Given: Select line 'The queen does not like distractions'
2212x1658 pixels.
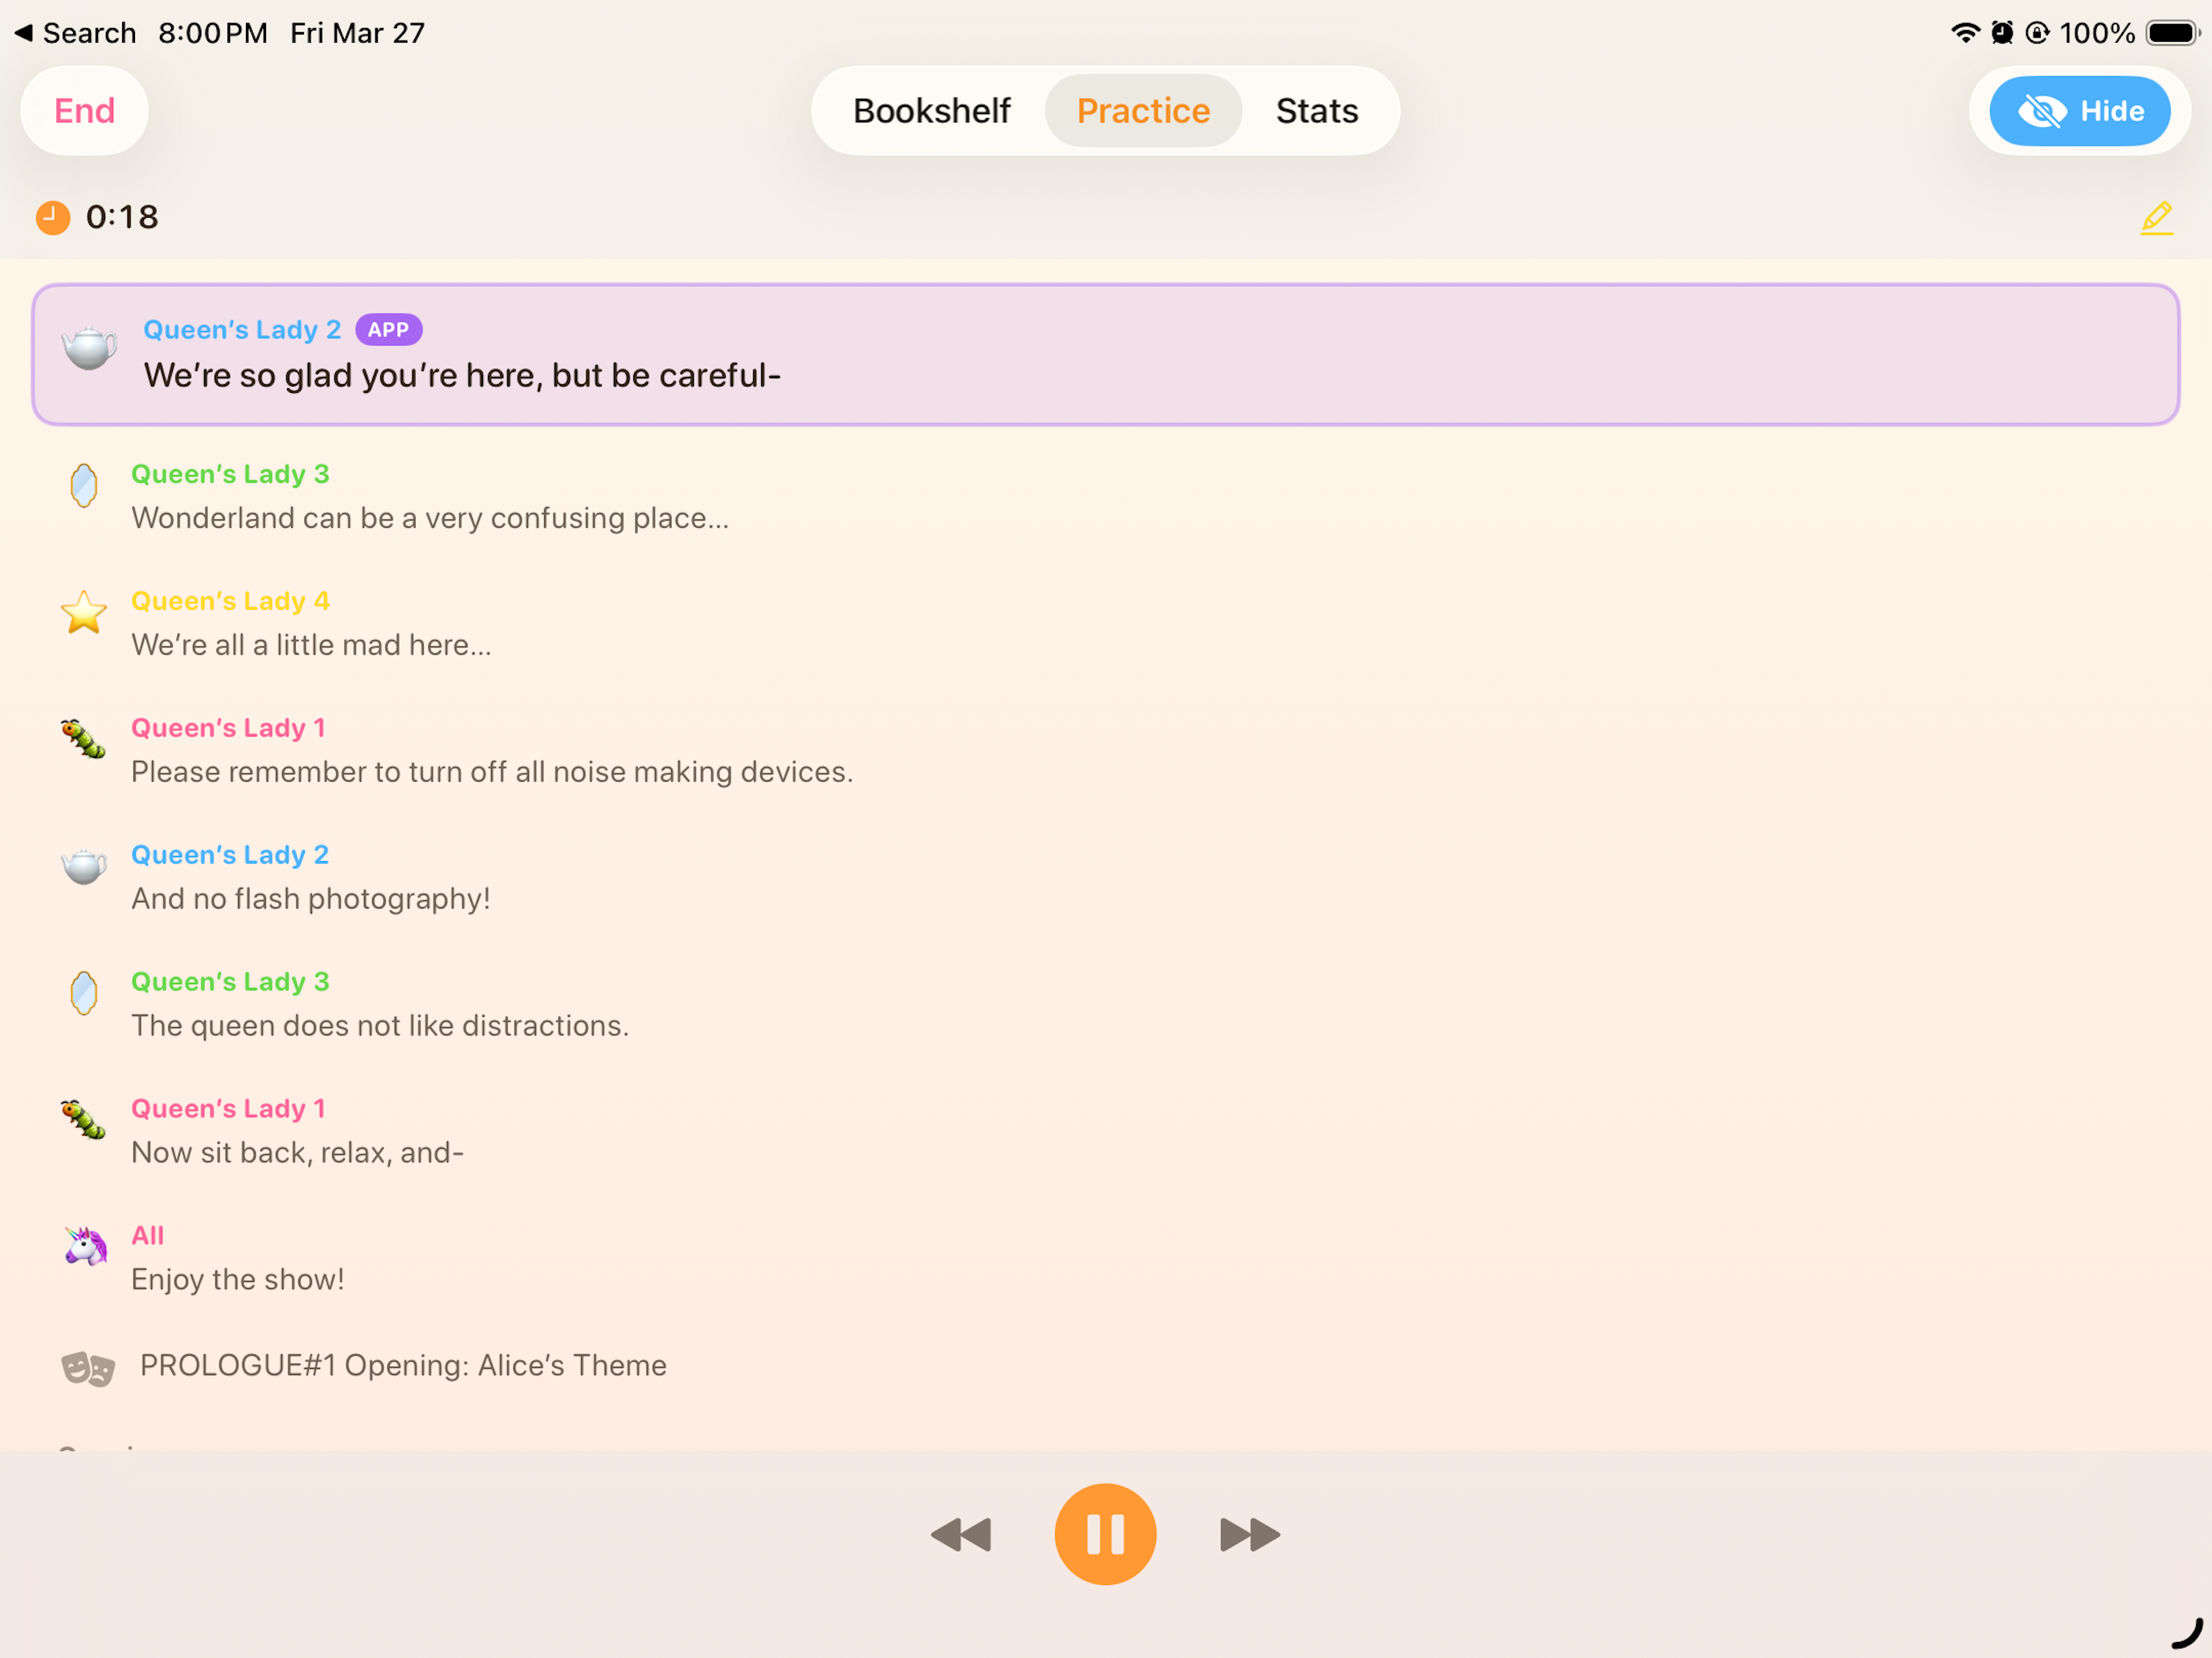Looking at the screenshot, I should click(x=380, y=1025).
